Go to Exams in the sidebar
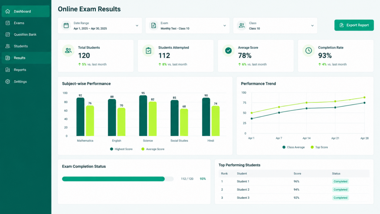Viewport: 380px width, 214px height. (26, 23)
